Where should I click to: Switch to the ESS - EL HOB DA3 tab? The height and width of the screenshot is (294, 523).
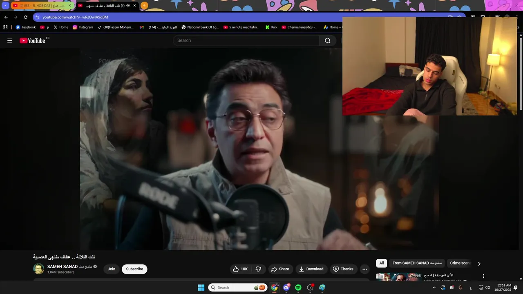pos(42,6)
